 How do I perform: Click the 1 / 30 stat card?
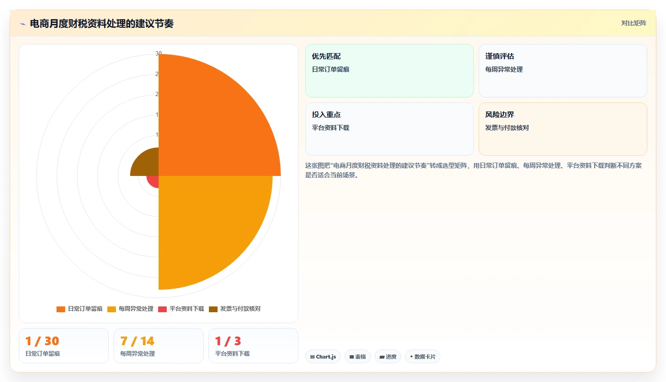click(x=64, y=346)
